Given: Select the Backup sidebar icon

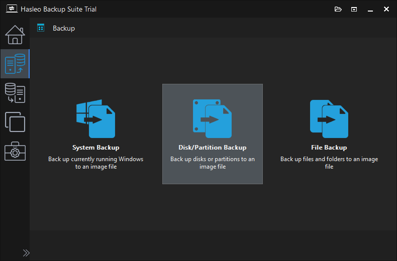Looking at the screenshot, I should tap(15, 64).
